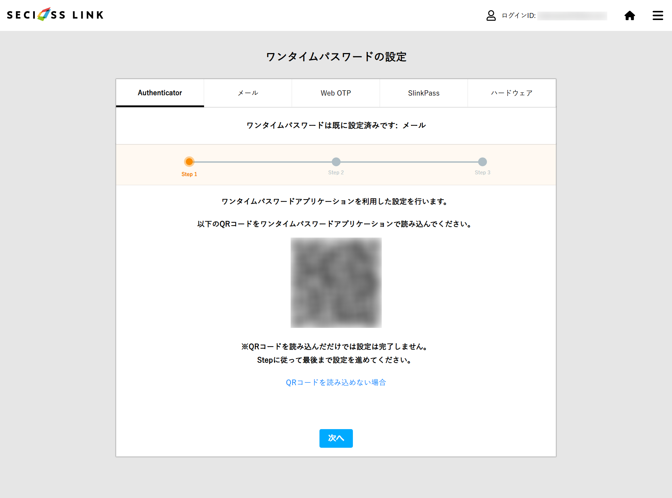The height and width of the screenshot is (498, 672).
Task: Select the Authenticator tab
Action: pos(160,93)
